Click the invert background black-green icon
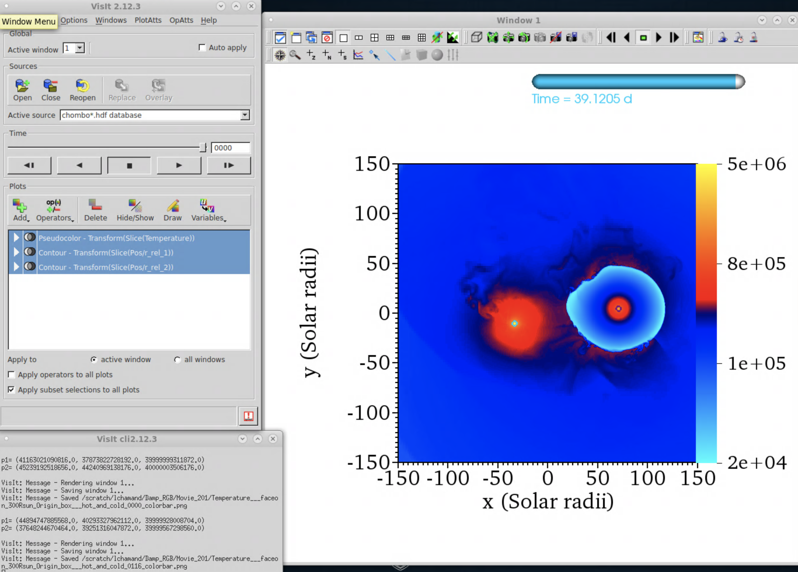Image resolution: width=798 pixels, height=572 pixels. pos(453,37)
